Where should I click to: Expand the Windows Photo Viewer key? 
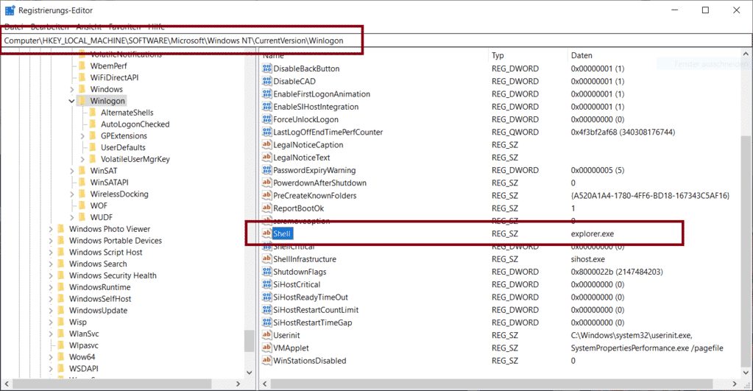click(x=51, y=229)
